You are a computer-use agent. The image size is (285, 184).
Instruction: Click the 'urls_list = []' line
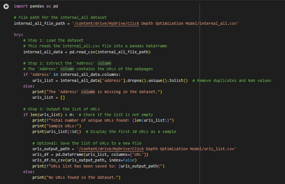(49, 98)
